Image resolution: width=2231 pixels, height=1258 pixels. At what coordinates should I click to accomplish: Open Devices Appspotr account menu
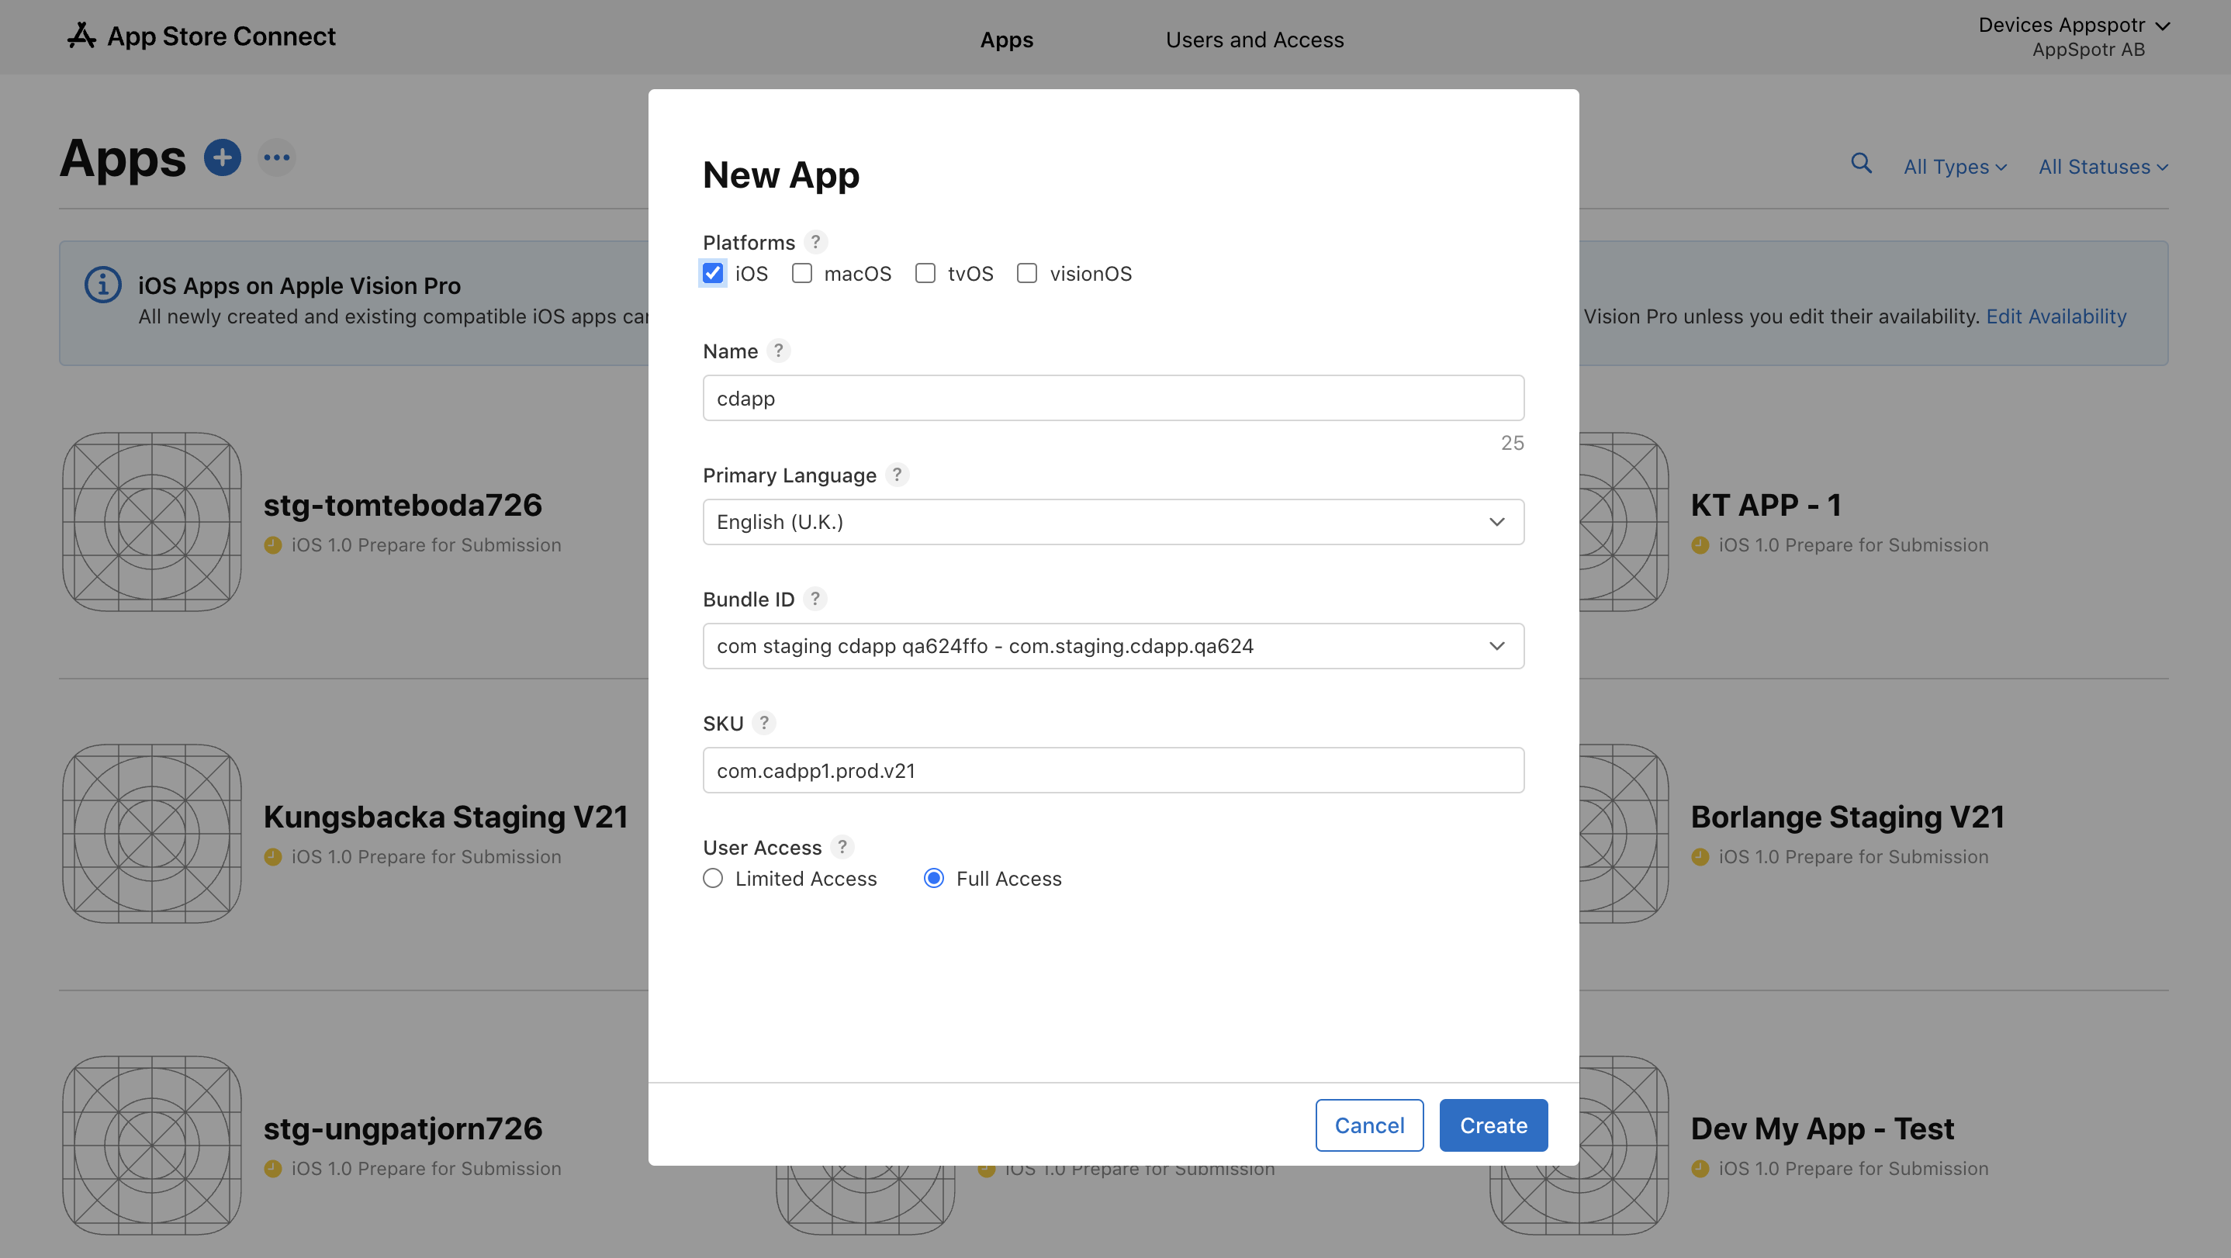click(2074, 26)
